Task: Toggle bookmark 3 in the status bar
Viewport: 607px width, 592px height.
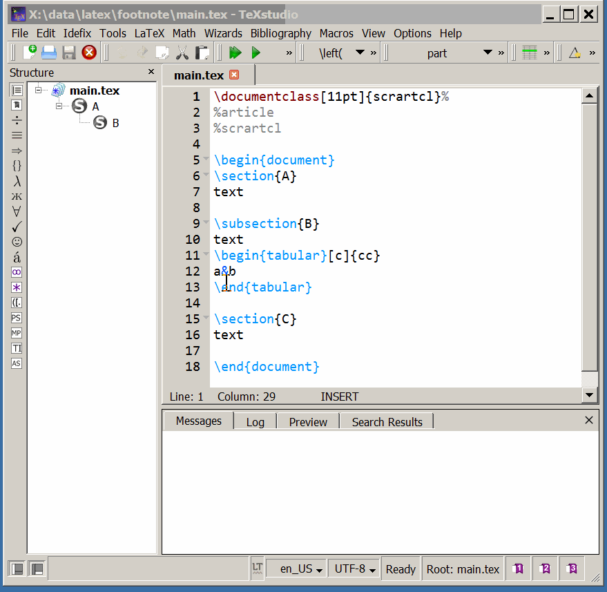Action: 571,569
